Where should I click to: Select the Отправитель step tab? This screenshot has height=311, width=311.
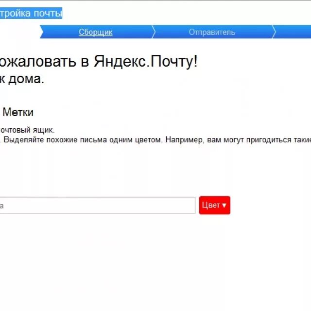pos(212,32)
